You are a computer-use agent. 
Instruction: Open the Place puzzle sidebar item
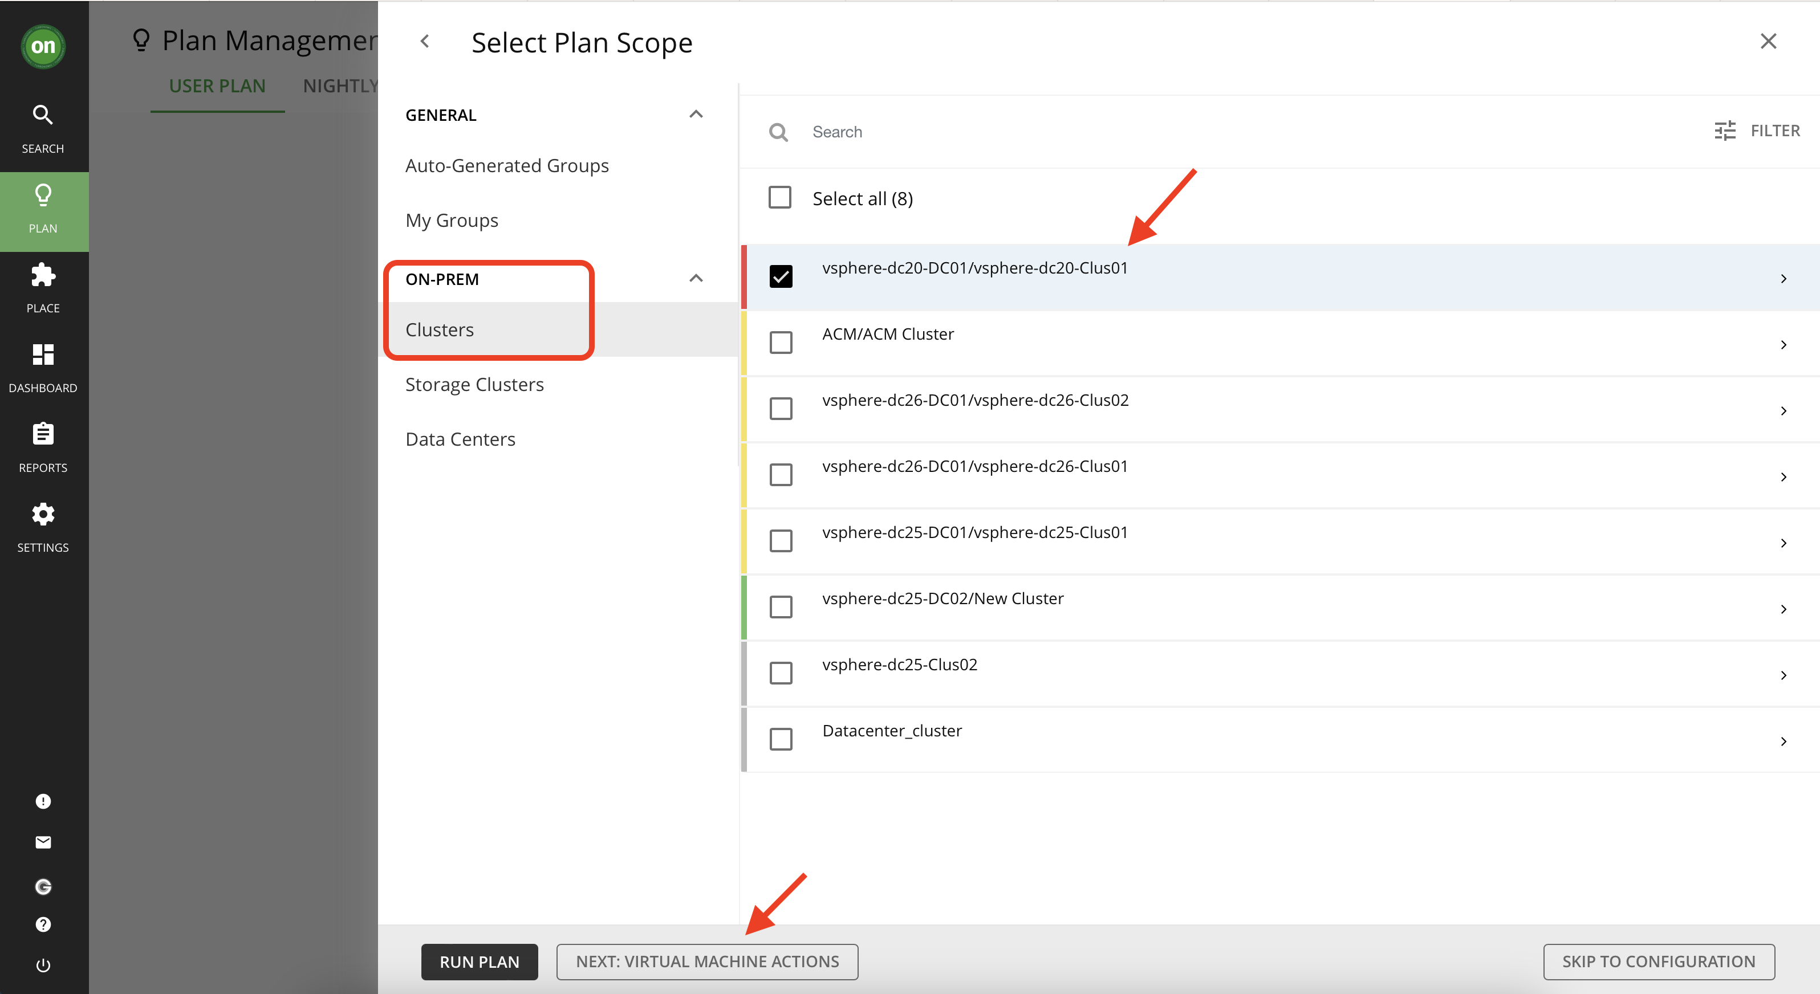(x=43, y=289)
